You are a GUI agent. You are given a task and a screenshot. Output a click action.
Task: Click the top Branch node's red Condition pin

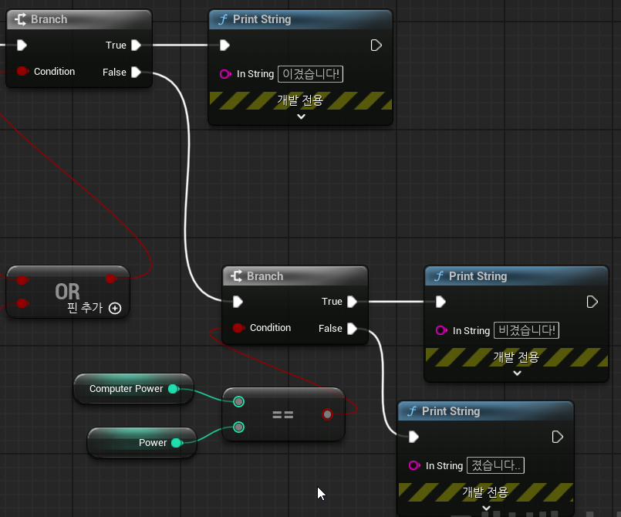click(x=22, y=71)
